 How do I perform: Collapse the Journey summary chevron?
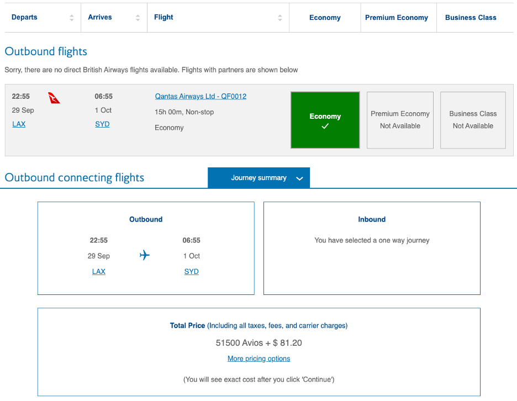point(299,178)
